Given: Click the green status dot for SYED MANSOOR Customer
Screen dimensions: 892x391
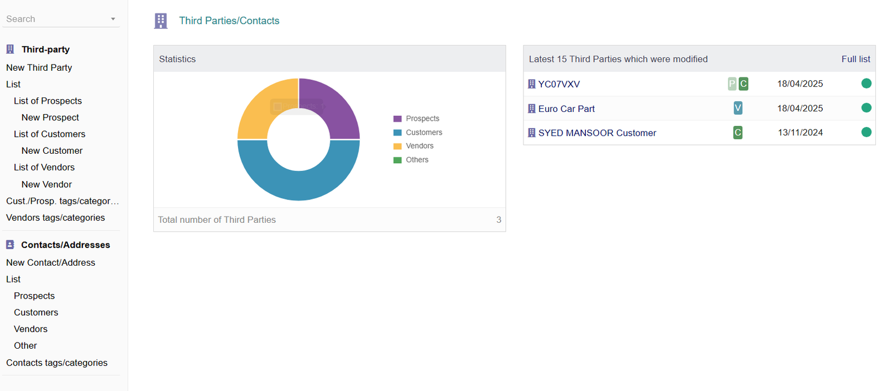Looking at the screenshot, I should point(866,132).
